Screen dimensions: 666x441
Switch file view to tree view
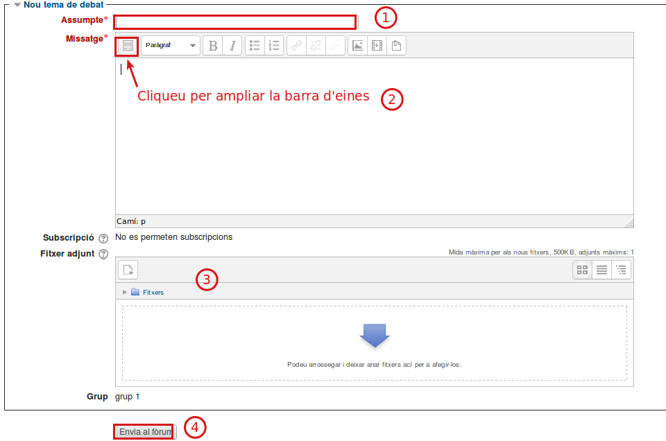point(622,270)
